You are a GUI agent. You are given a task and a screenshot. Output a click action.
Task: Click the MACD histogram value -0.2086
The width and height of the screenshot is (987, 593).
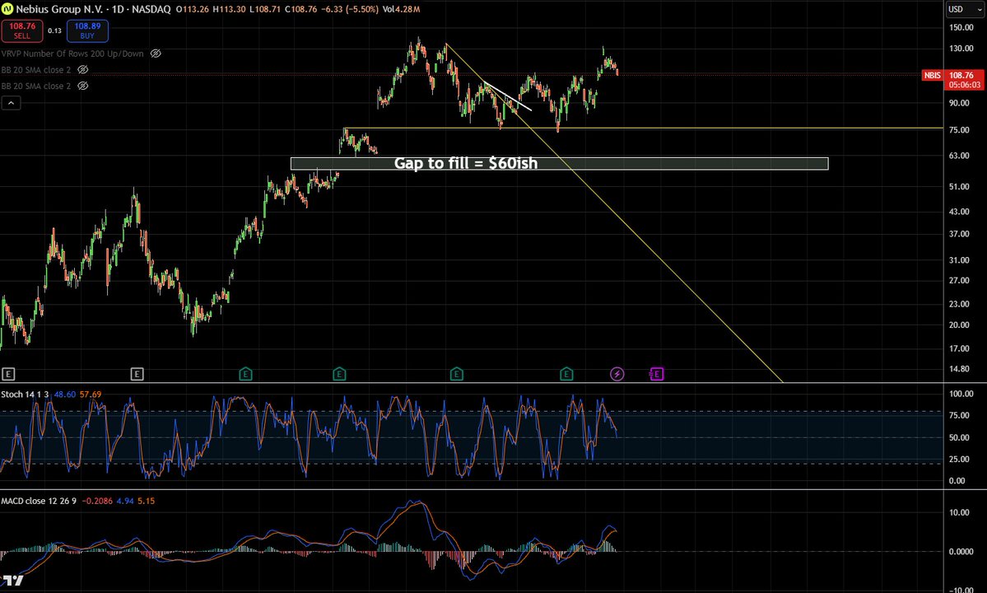98,501
